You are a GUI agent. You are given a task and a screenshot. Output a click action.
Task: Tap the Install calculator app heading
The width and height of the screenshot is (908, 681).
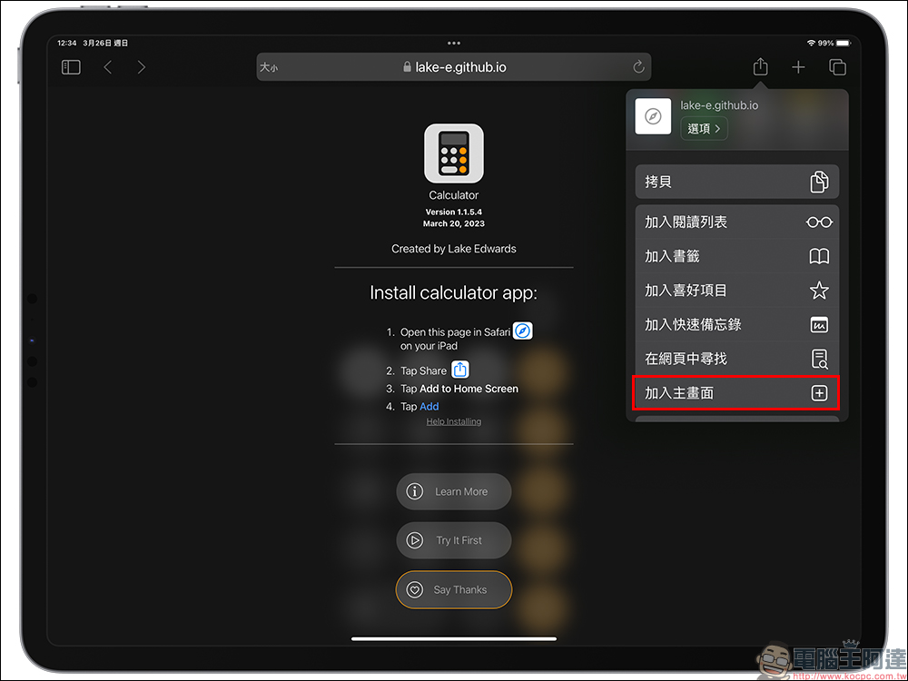(x=454, y=293)
